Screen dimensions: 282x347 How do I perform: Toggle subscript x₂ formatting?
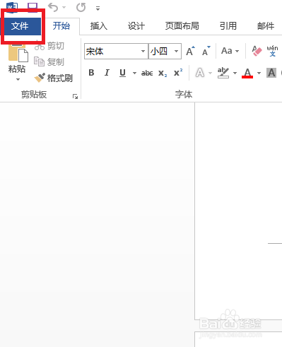point(163,73)
